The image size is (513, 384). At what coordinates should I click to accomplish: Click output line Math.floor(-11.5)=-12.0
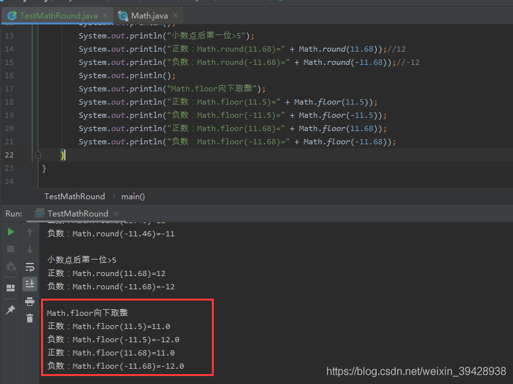point(113,340)
